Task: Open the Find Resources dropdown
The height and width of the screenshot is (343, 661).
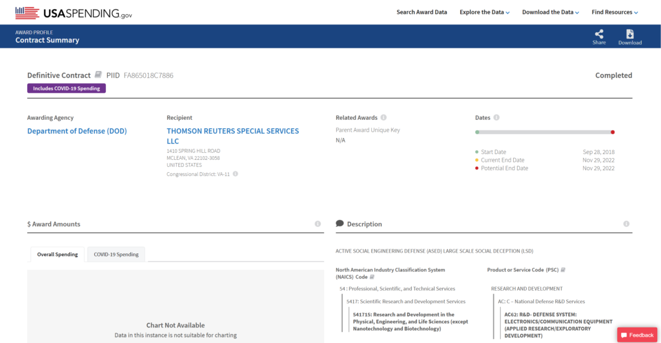Action: (615, 12)
